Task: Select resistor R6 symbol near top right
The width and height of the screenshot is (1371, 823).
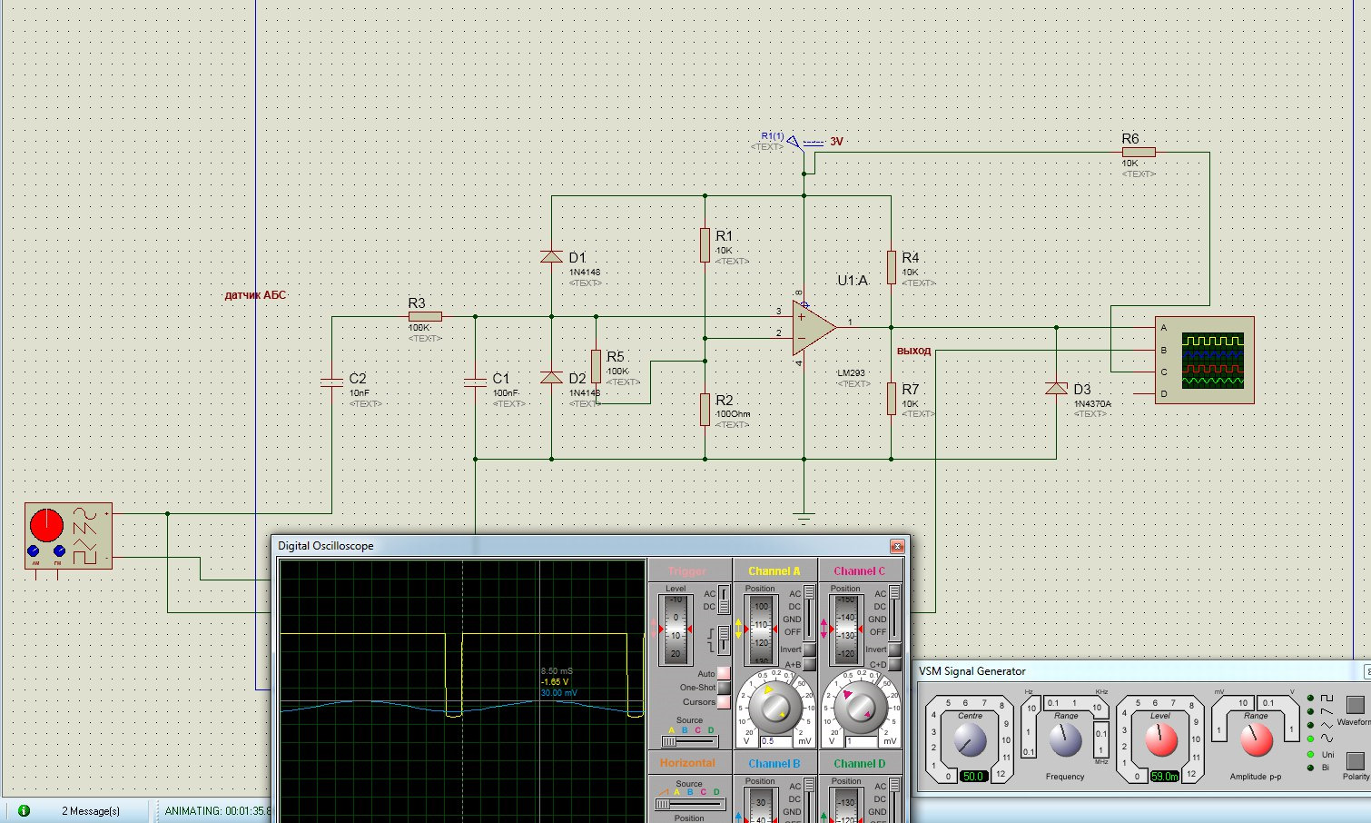Action: point(1139,152)
